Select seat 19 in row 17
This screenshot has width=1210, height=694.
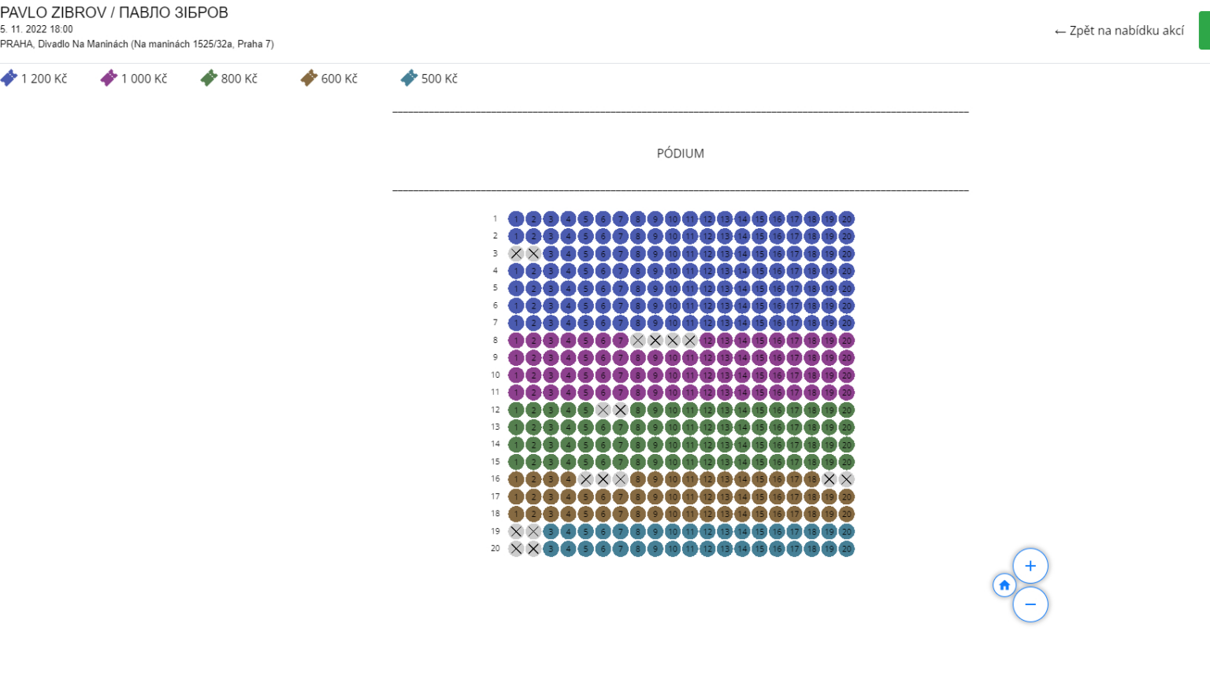click(x=829, y=497)
